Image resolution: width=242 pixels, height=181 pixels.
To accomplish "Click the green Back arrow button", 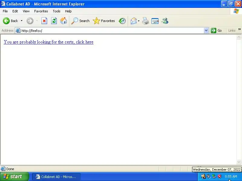I will (x=6, y=21).
